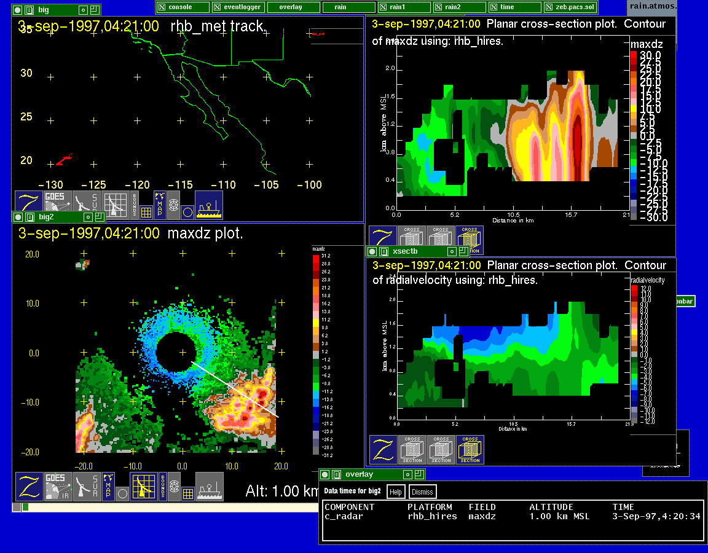Select the yellow CROSS SECTION icon in lower plot
The height and width of the screenshot is (553, 708).
pos(470,450)
